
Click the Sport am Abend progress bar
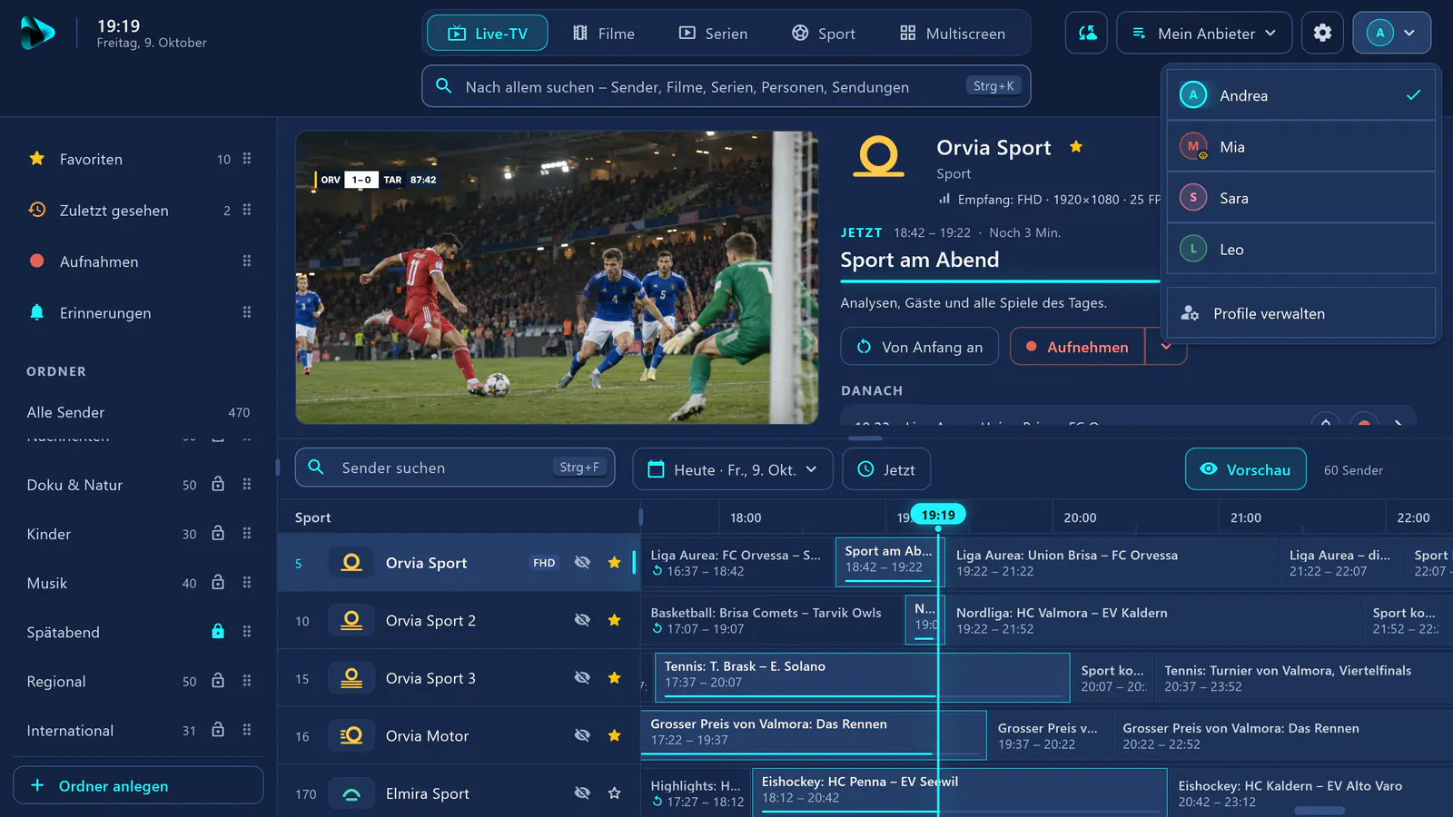1000,281
